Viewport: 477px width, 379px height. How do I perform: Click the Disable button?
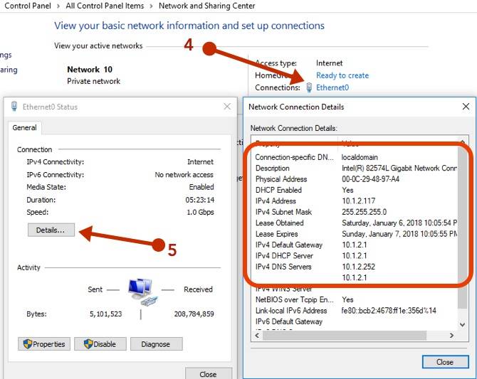[100, 344]
